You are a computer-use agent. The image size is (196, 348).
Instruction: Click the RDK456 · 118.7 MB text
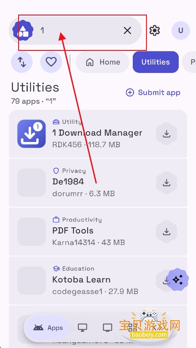(86, 145)
